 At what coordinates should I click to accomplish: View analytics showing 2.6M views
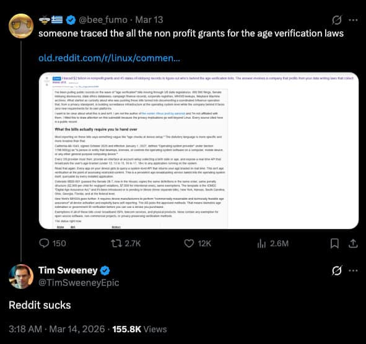(x=272, y=243)
